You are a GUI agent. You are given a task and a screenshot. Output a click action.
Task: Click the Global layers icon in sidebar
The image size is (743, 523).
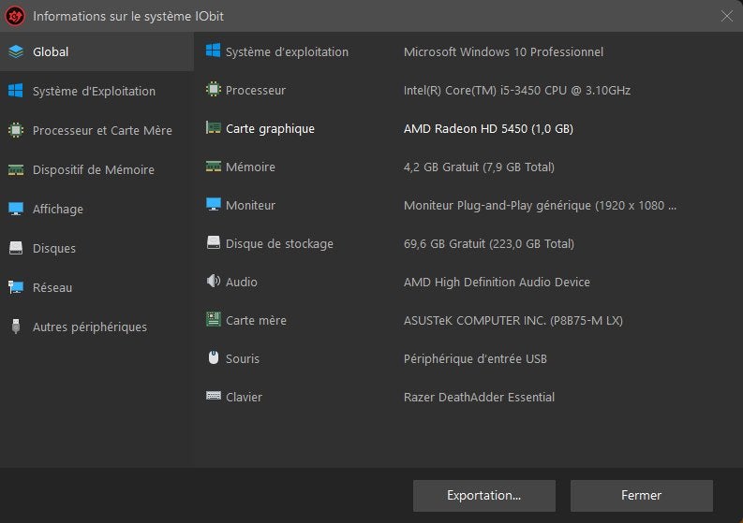tap(16, 51)
